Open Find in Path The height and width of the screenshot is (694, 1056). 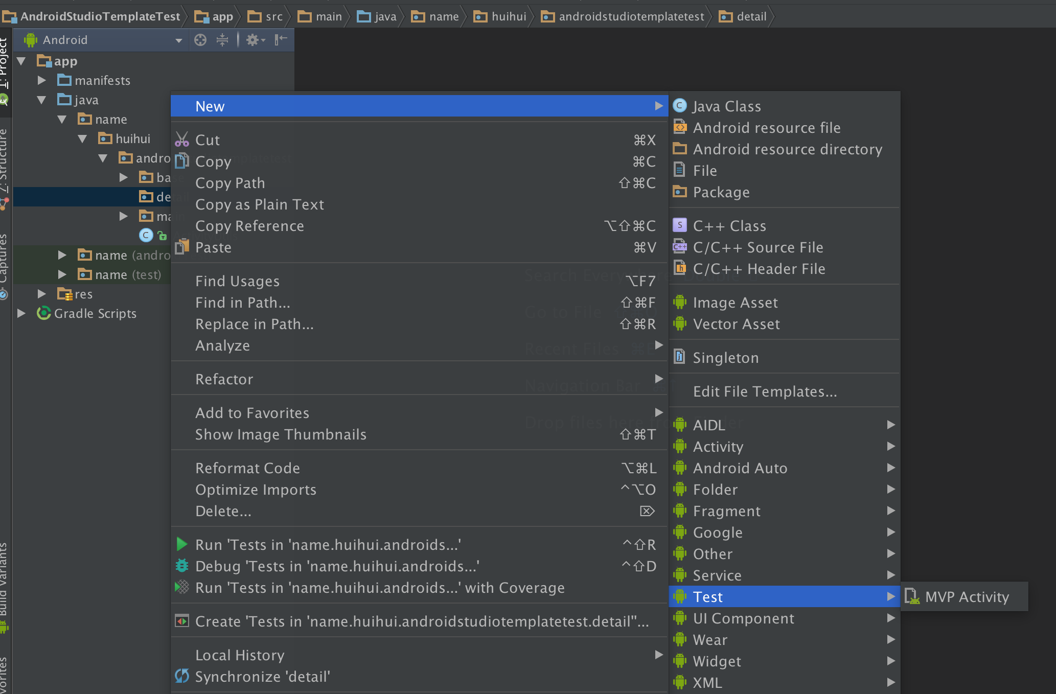[419, 303]
